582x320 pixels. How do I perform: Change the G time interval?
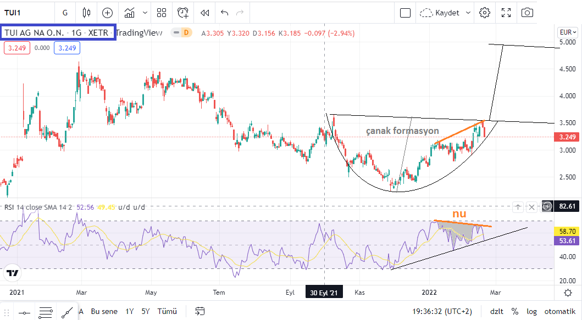tap(65, 13)
